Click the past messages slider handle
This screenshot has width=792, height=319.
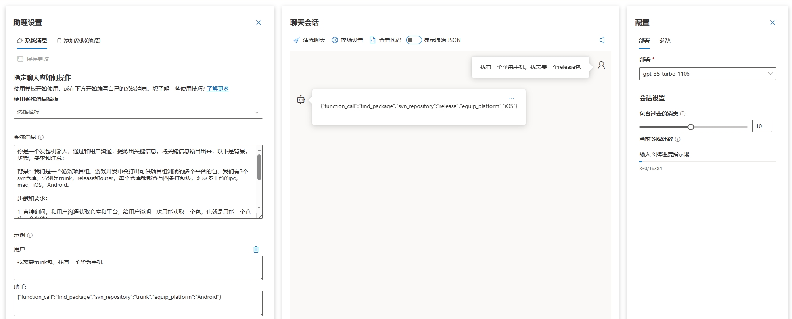coord(691,127)
